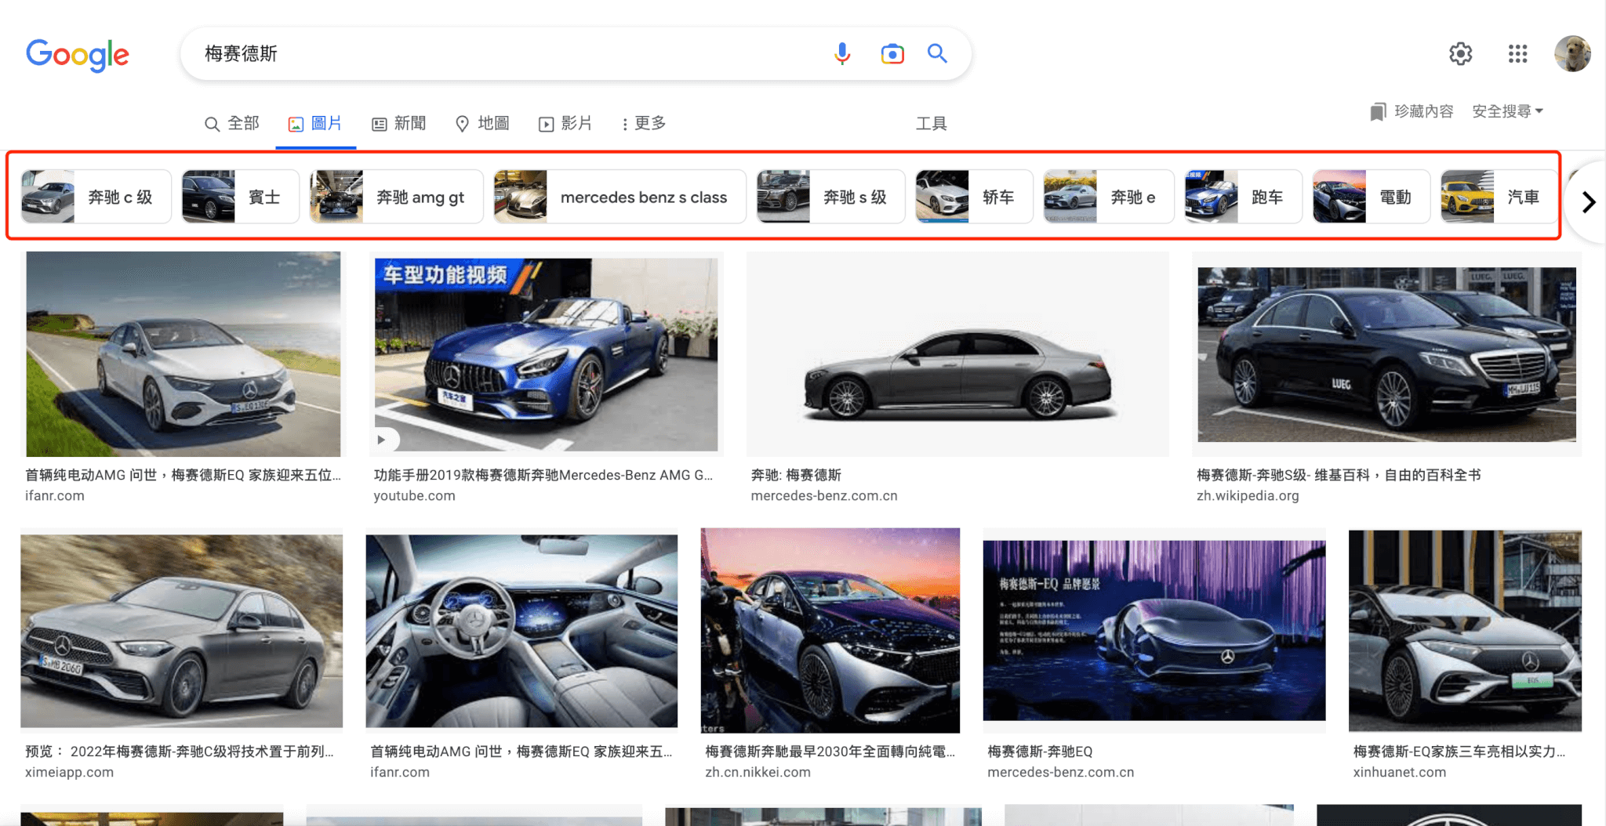Viewport: 1606px width, 826px height.
Task: Select the 奔驰 c 级 suggestion chip
Action: [x=96, y=197]
